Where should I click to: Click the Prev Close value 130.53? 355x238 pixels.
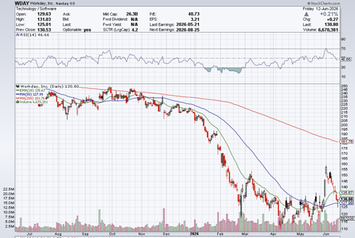click(x=44, y=29)
